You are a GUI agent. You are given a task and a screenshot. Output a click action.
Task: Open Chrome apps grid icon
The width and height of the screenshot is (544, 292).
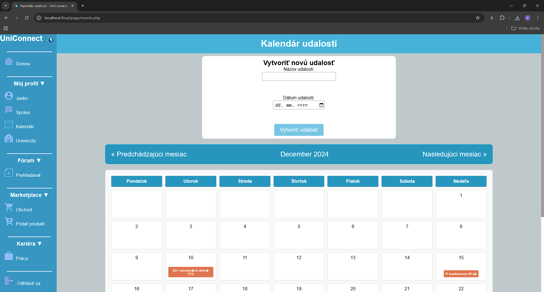6,28
